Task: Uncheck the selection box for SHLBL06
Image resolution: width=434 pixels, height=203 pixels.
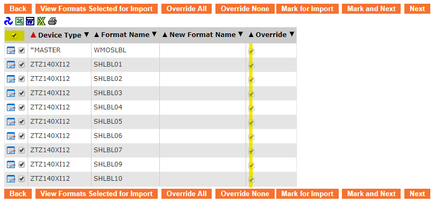Action: (x=22, y=136)
